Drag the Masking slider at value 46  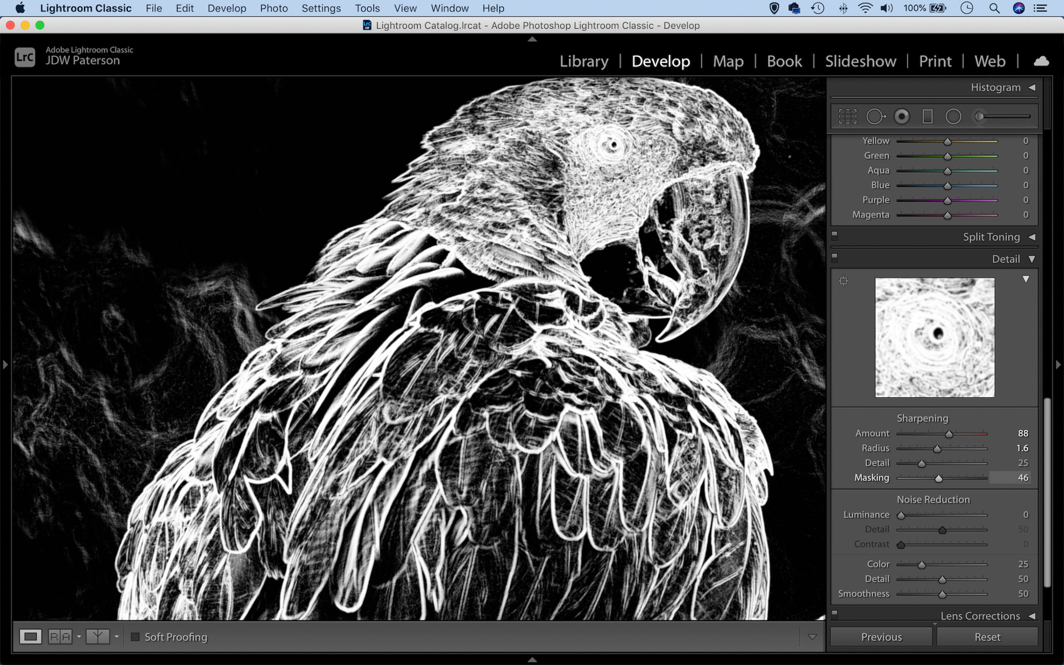click(x=938, y=478)
